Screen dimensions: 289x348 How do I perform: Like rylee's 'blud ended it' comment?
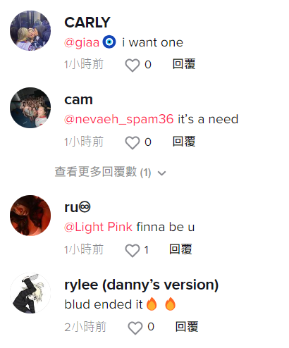135,328
